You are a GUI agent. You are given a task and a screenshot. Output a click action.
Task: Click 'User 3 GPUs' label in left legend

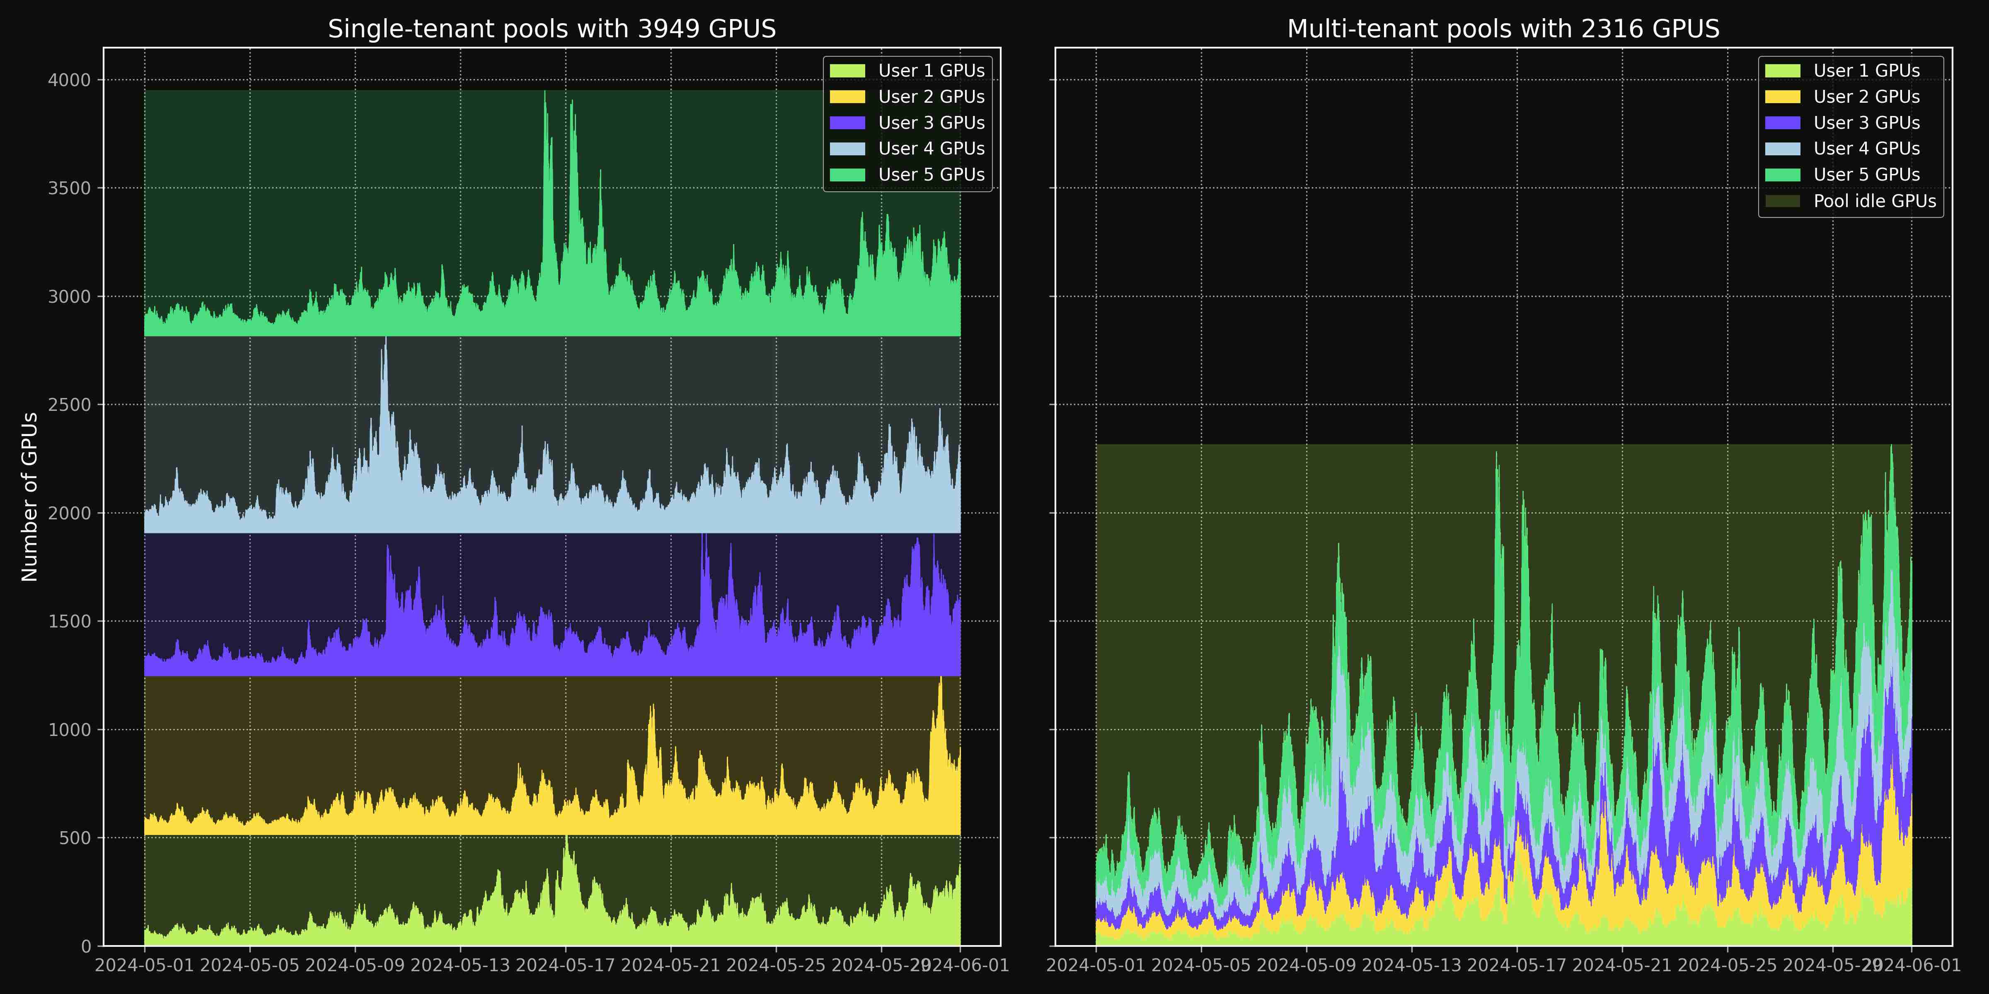[x=931, y=123]
